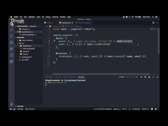Viewport: 168px width, 126px height.
Task: Open the Apple menu
Action: [x=11, y=17]
